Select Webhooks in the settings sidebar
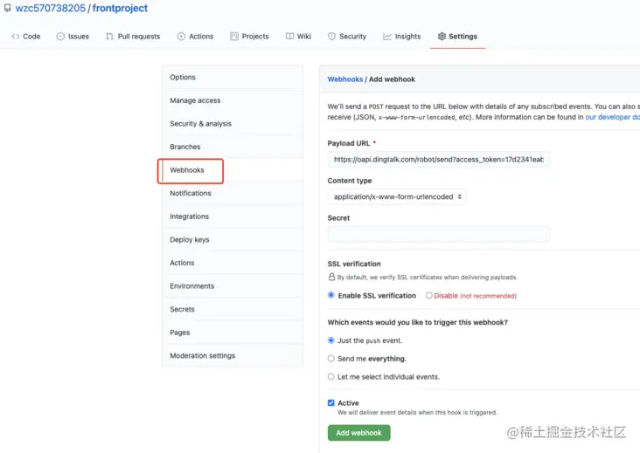Screen dimensions: 640x453 tap(233, 170)
